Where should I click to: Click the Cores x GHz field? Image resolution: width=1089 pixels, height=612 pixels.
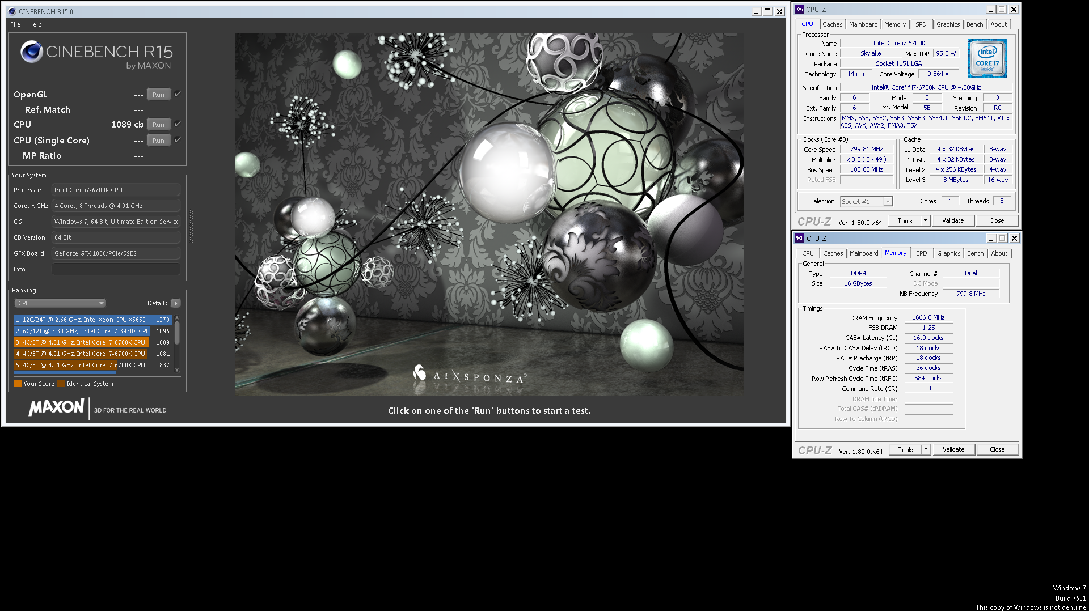(x=116, y=206)
